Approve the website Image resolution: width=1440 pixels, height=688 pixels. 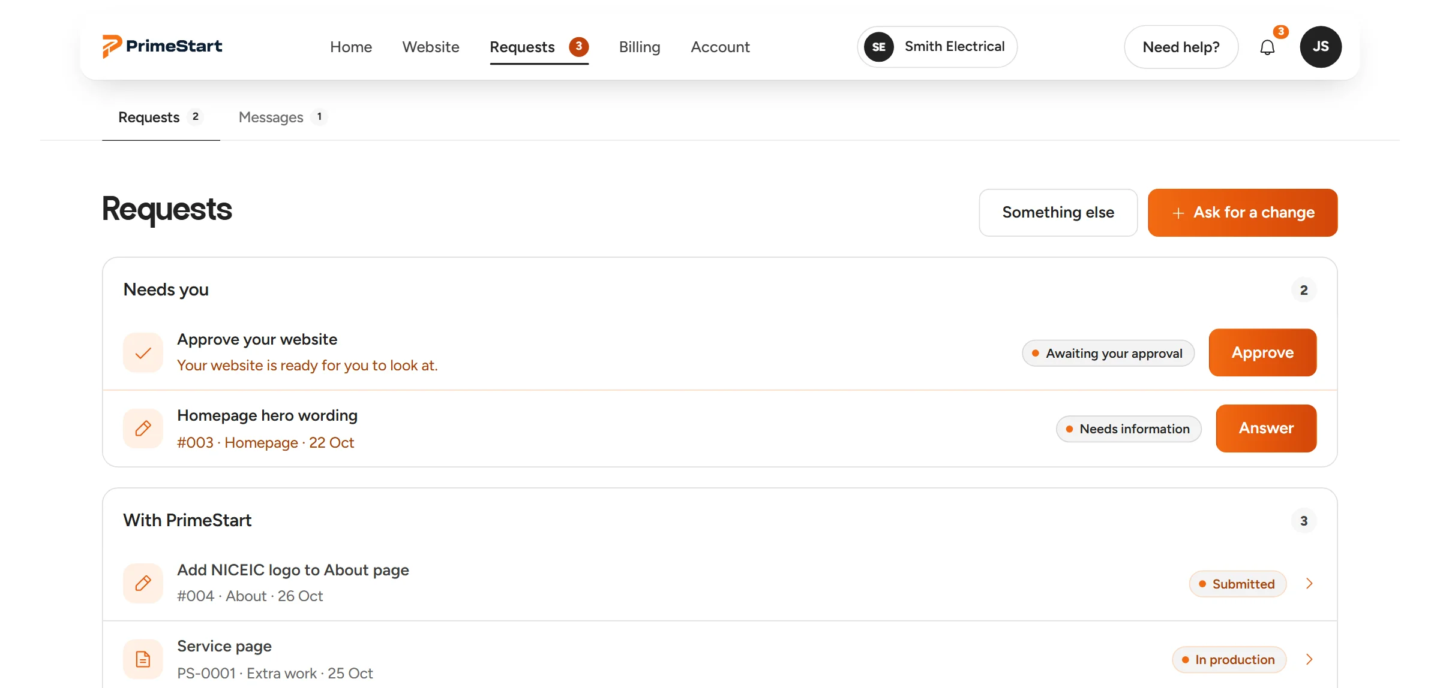click(1262, 352)
